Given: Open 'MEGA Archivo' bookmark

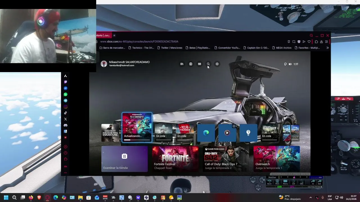Looking at the screenshot, I should click(x=282, y=48).
